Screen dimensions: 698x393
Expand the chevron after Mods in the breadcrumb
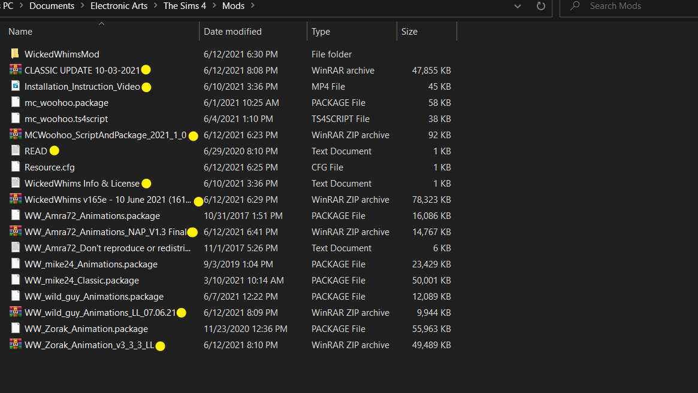click(x=253, y=6)
